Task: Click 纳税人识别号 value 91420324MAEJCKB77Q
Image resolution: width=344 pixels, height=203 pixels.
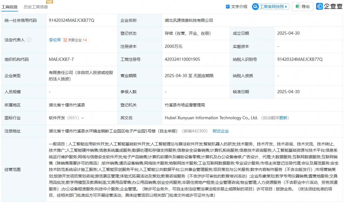Action: (x=300, y=59)
